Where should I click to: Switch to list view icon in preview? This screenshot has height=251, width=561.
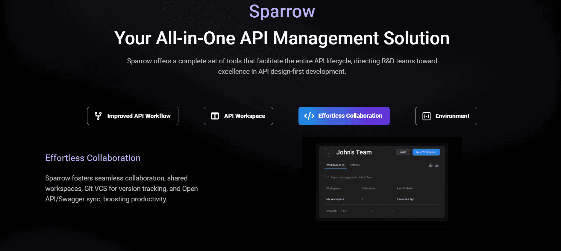point(437,165)
